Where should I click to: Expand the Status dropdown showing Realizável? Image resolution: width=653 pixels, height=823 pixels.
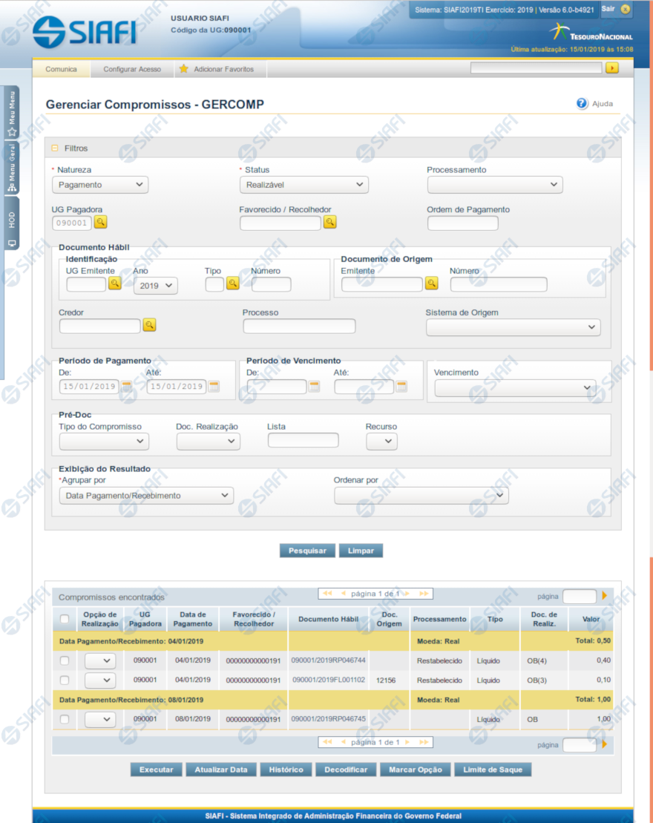[x=303, y=185]
